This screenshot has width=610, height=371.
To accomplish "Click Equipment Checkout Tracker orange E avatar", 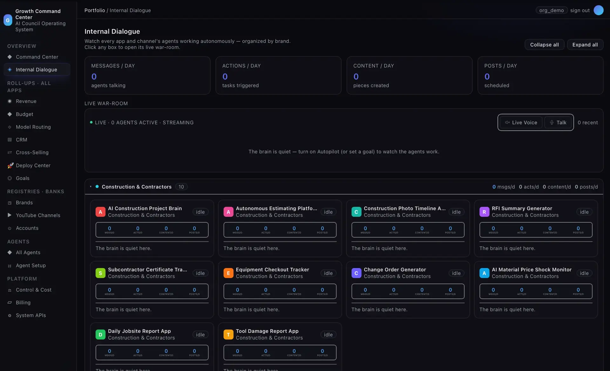I will click(x=228, y=273).
